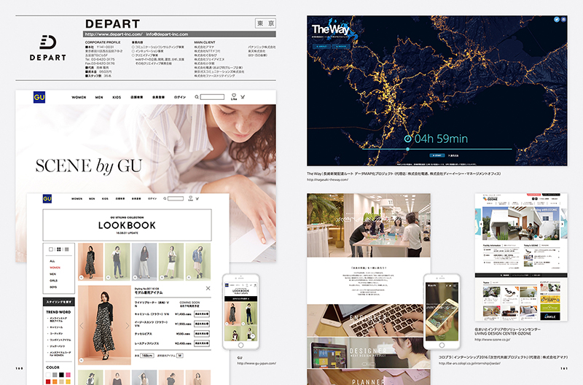Click the Facebook icon on The Way map

[x=563, y=20]
